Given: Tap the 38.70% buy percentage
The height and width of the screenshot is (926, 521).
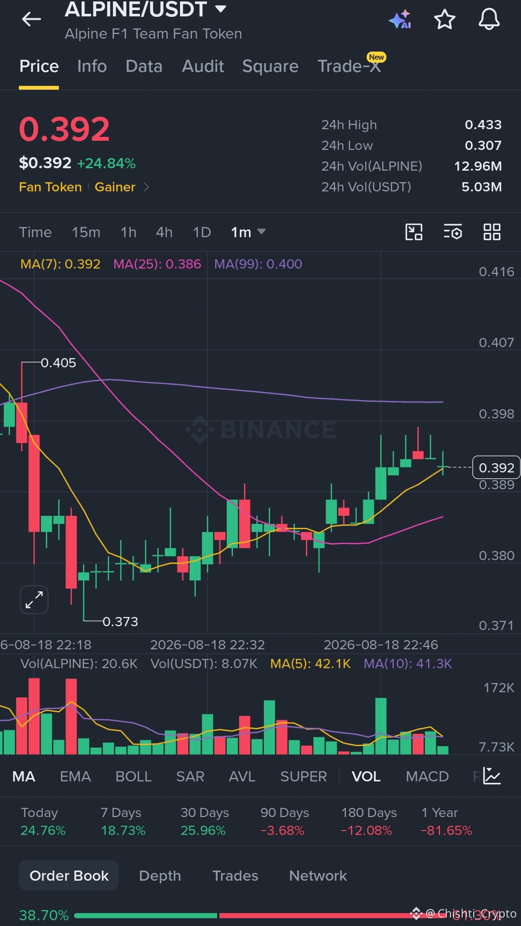Looking at the screenshot, I should (x=44, y=915).
